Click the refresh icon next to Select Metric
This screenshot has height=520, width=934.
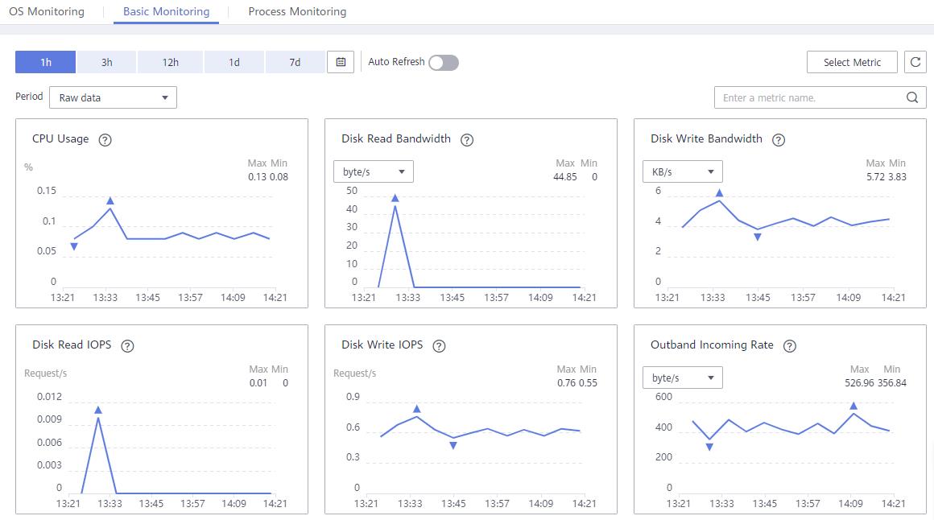915,62
